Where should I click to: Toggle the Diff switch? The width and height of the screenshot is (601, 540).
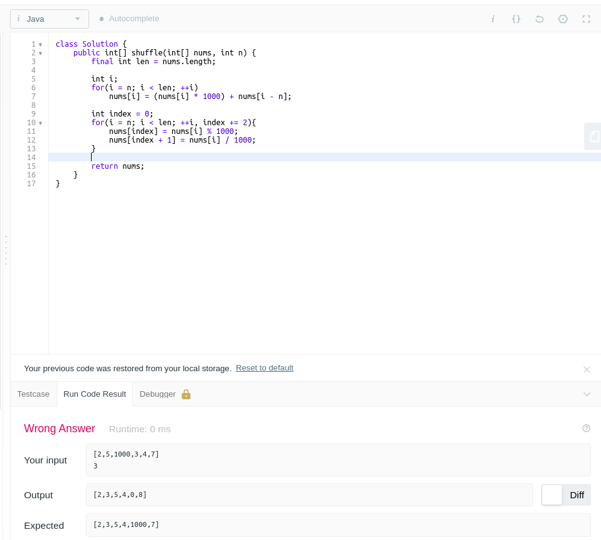tap(553, 495)
